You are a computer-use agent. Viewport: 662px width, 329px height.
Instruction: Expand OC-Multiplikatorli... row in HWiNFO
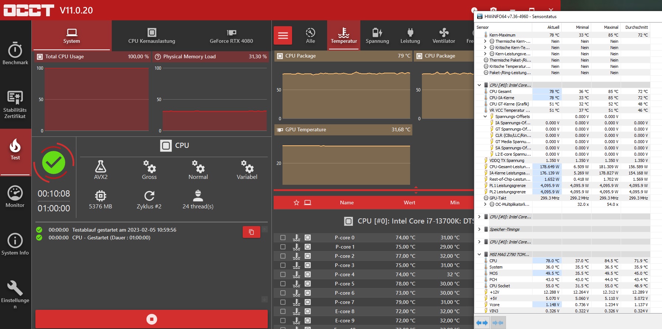tap(485, 204)
